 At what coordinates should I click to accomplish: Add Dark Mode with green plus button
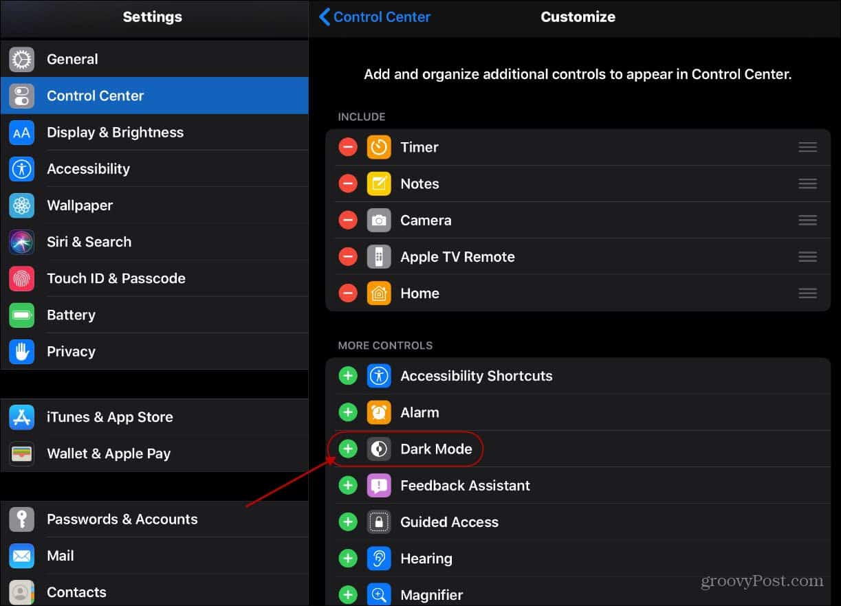pos(348,449)
